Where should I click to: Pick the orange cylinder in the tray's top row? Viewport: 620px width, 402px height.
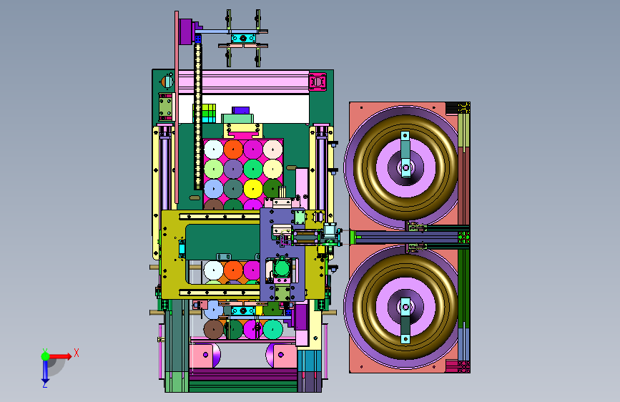point(233,149)
